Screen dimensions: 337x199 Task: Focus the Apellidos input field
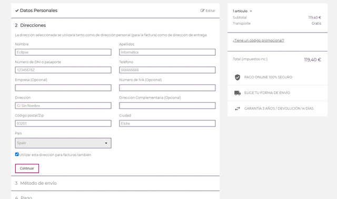coord(167,52)
